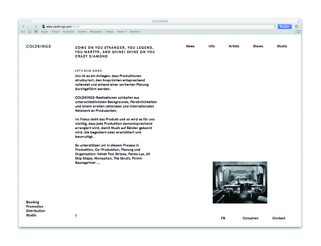Open the Artists page in site navigation
This screenshot has height=246, width=321.
[234, 46]
